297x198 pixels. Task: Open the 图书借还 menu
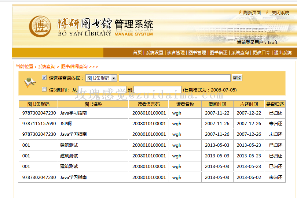tap(219, 53)
